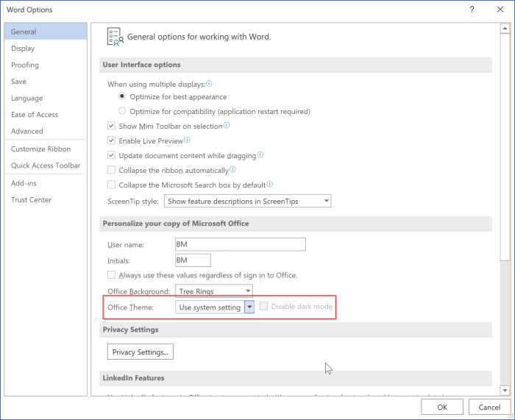
Task: Click the Help question mark in title bar
Action: click(x=472, y=10)
